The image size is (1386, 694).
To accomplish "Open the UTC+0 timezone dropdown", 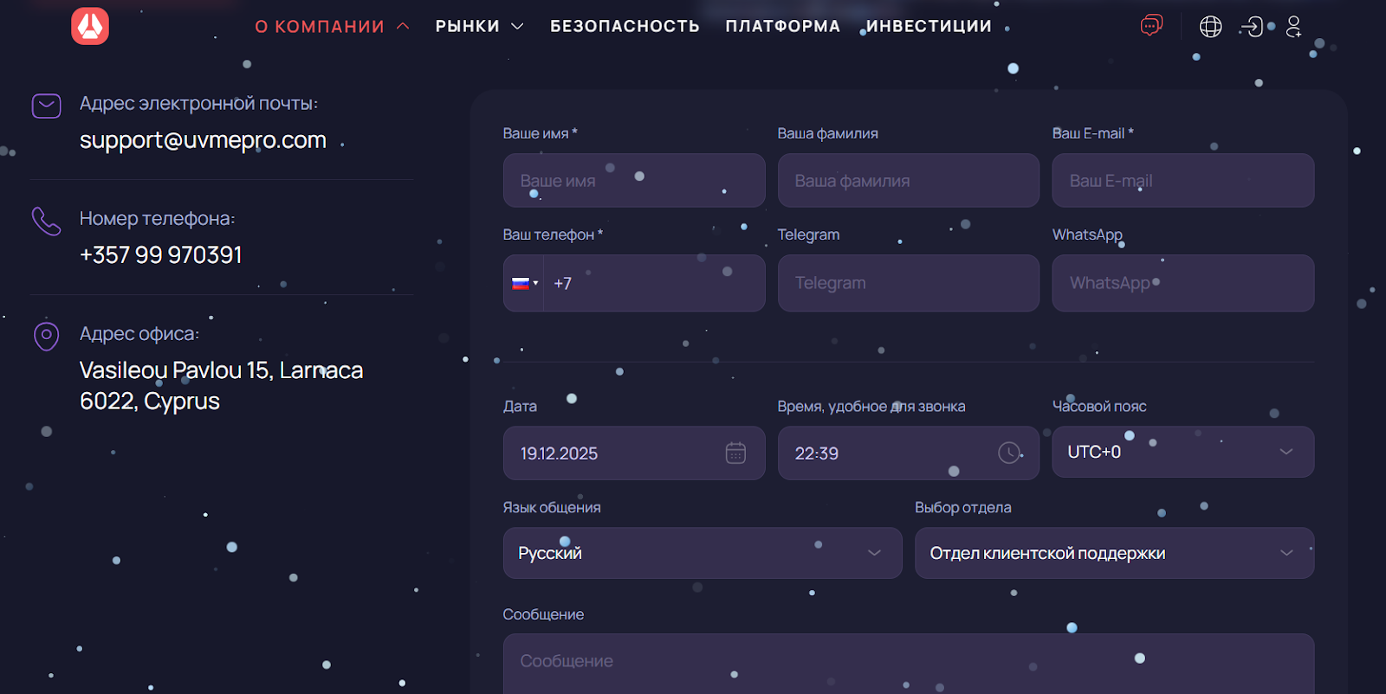I will click(x=1182, y=452).
